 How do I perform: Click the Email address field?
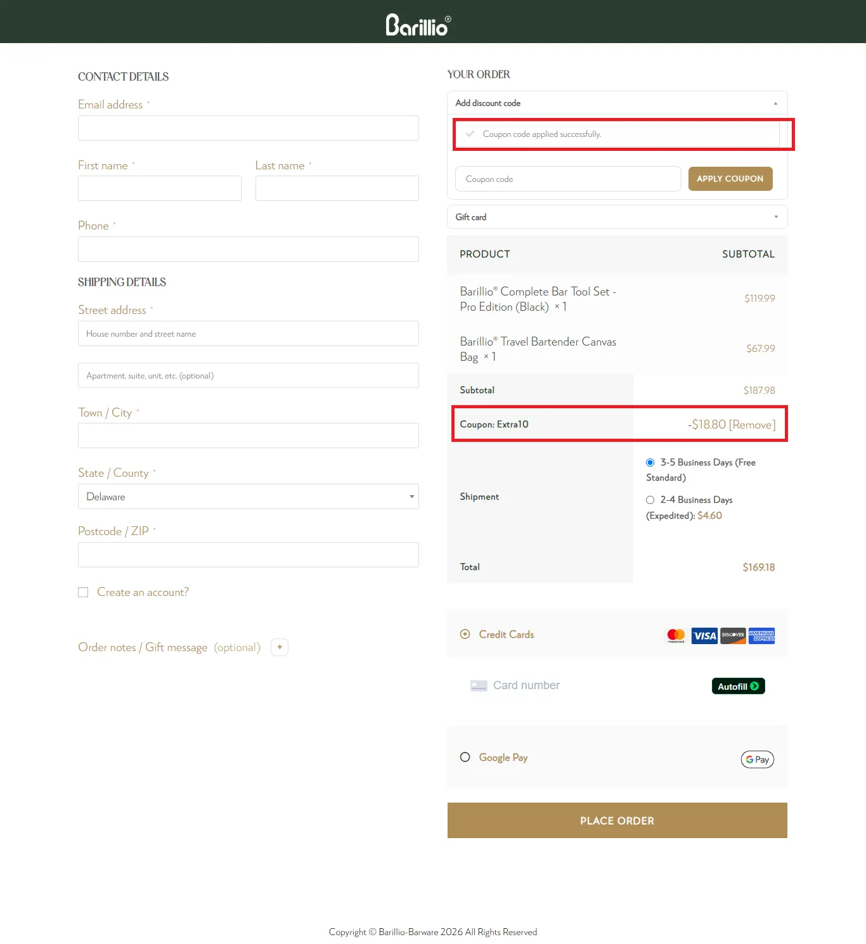(x=249, y=128)
